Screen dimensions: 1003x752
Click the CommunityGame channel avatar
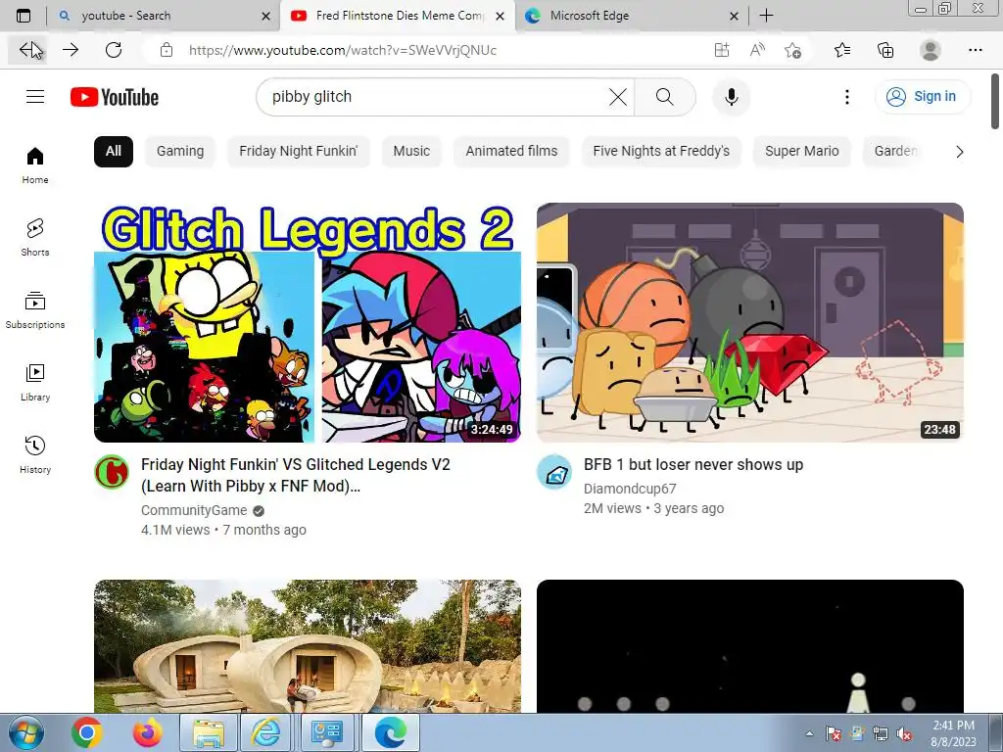pyautogui.click(x=112, y=472)
